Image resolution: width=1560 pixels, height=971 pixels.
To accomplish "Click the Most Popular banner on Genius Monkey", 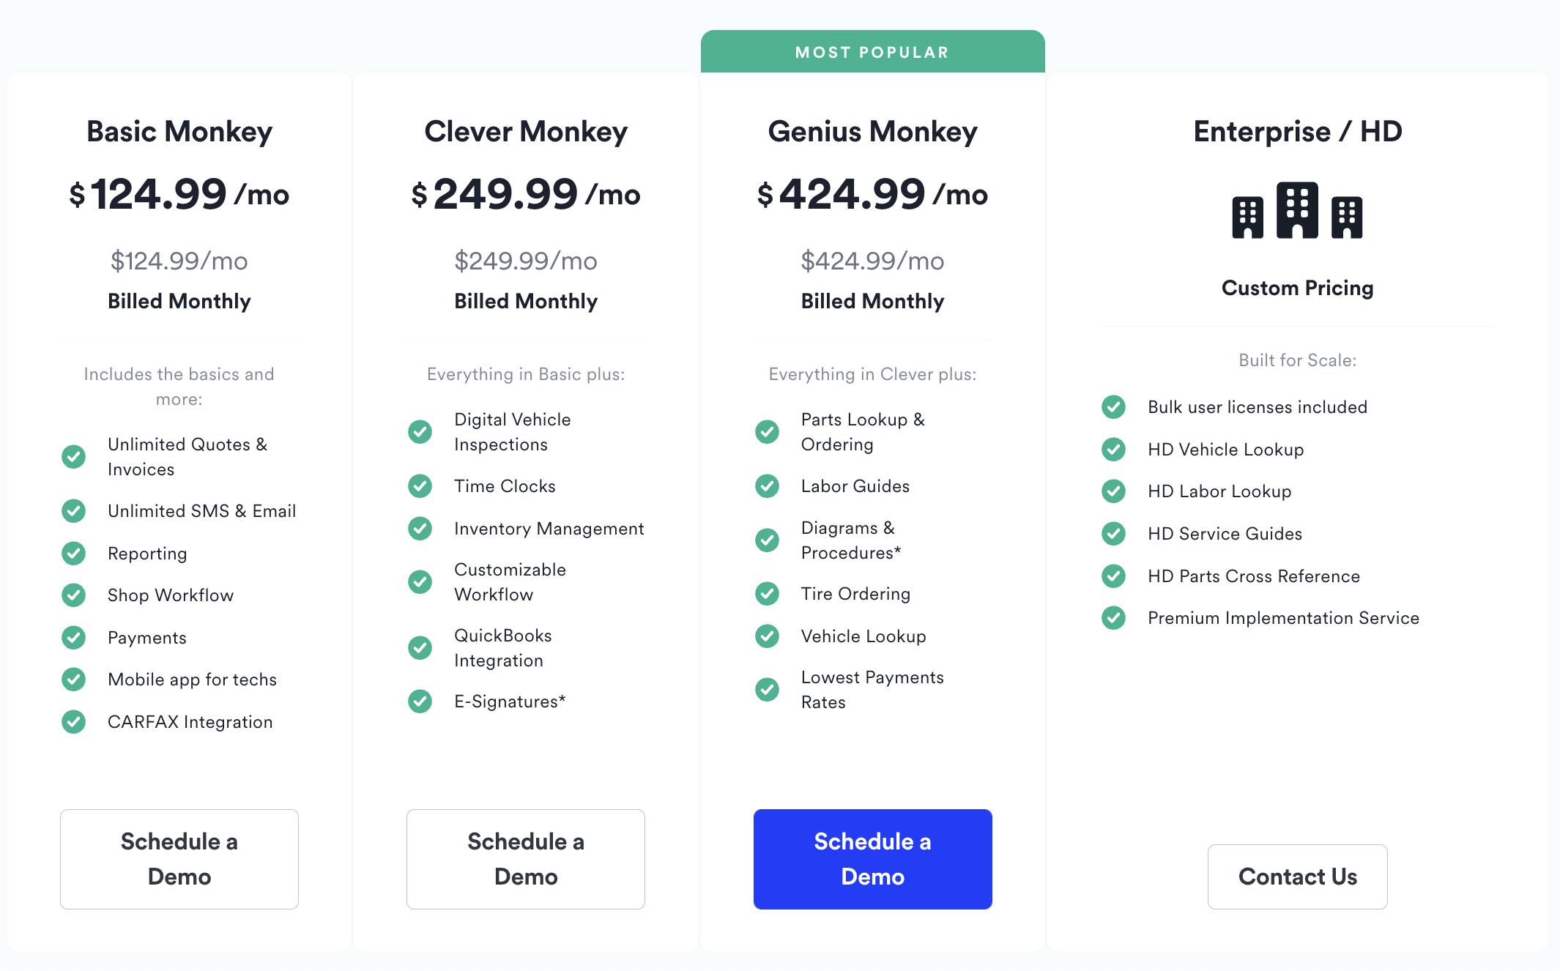I will point(872,51).
